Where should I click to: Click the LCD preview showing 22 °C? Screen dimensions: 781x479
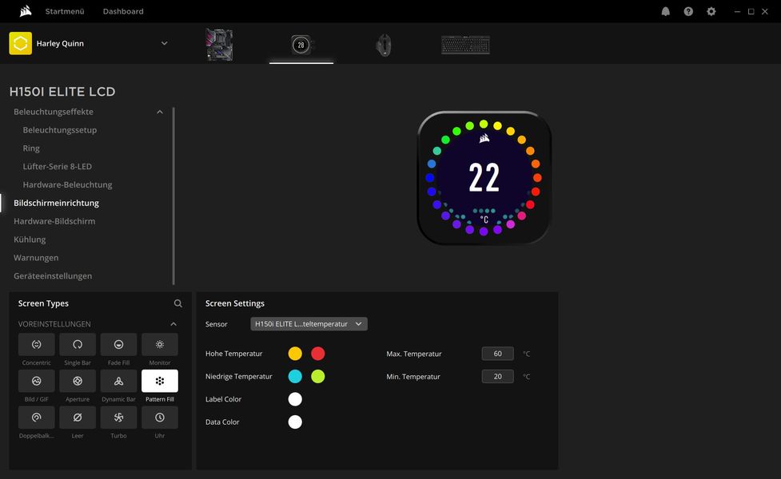pos(484,177)
